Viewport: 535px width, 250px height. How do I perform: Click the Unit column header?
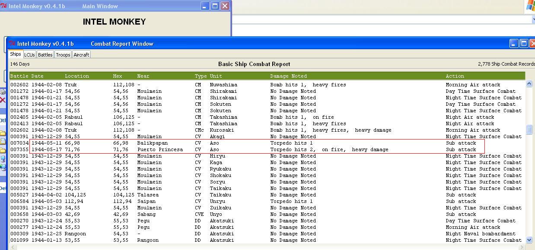(x=216, y=76)
